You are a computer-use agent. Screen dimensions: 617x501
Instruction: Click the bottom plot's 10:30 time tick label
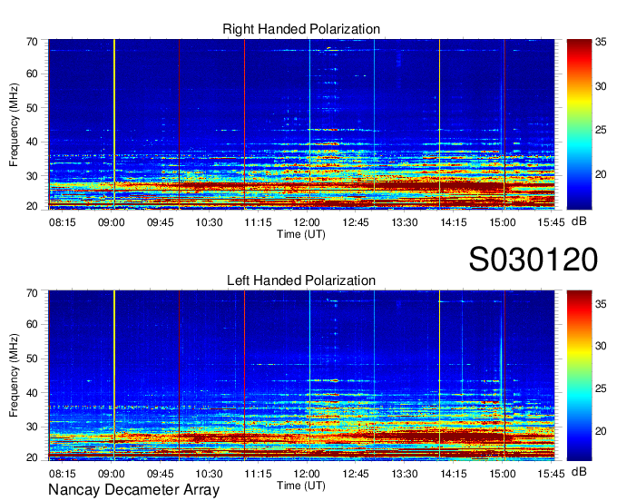(x=209, y=474)
